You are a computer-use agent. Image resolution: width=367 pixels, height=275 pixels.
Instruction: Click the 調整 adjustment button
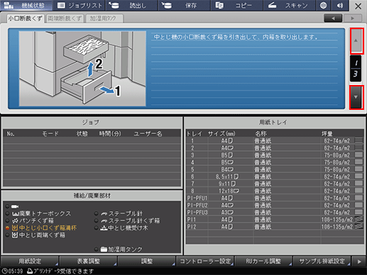[x=147, y=261]
